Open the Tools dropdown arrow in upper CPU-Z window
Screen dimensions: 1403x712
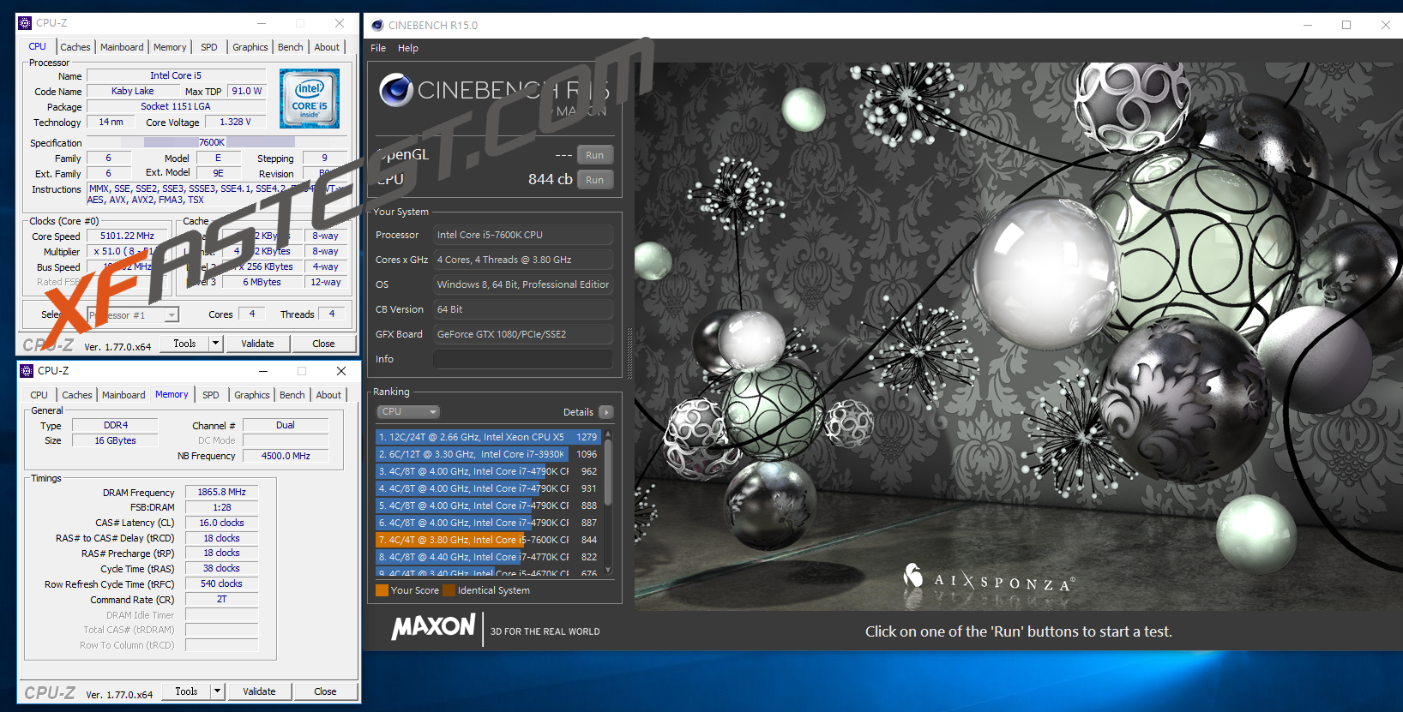click(216, 344)
